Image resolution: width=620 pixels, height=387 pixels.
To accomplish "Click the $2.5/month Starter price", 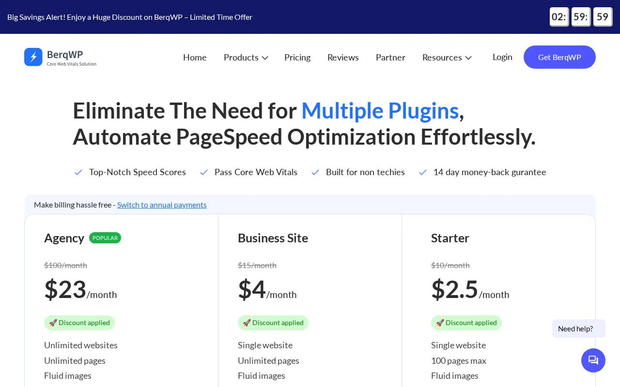I will coord(470,290).
